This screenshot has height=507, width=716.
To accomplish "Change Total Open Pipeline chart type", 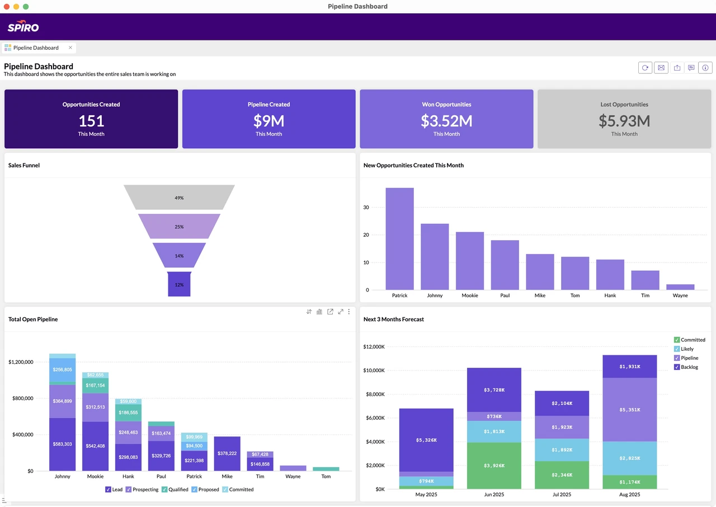I will tap(319, 312).
